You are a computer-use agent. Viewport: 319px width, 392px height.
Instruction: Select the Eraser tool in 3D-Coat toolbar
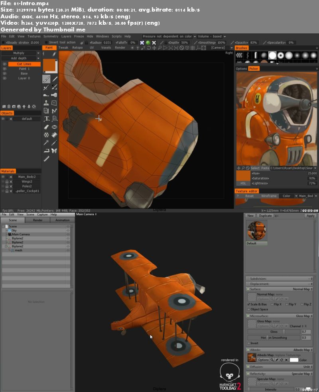click(46, 127)
